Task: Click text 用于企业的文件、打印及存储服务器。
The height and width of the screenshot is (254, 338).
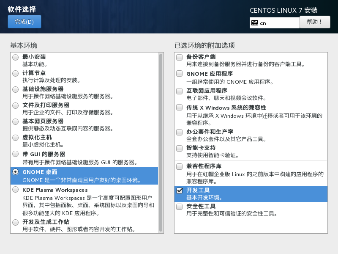Action: (68, 113)
